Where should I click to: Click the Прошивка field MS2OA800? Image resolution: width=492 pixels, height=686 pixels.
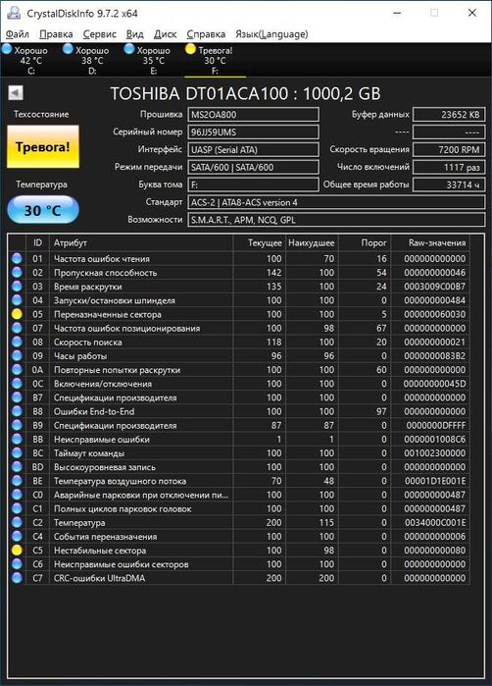pos(253,115)
